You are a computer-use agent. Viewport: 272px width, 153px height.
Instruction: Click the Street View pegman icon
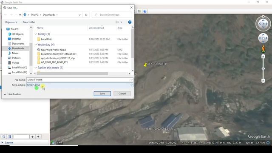pos(263,49)
